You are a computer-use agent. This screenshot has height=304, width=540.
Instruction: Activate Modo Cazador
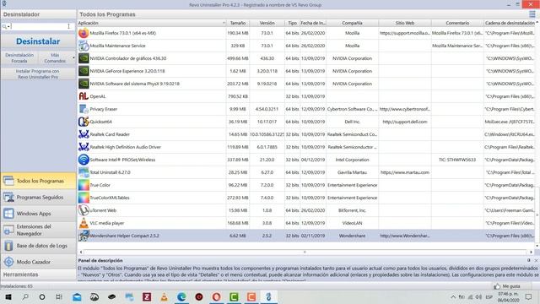pyautogui.click(x=38, y=262)
